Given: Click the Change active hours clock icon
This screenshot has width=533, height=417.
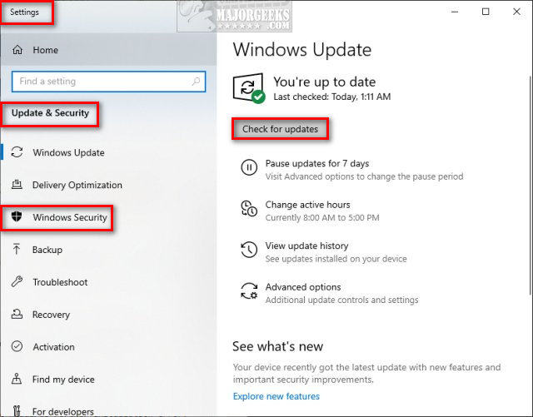Looking at the screenshot, I should (249, 208).
